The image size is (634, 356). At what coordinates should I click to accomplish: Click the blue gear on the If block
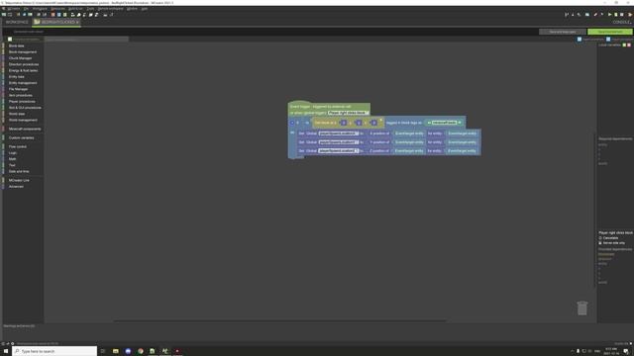click(292, 123)
